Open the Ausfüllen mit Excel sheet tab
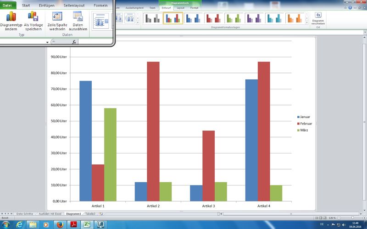 50,214
